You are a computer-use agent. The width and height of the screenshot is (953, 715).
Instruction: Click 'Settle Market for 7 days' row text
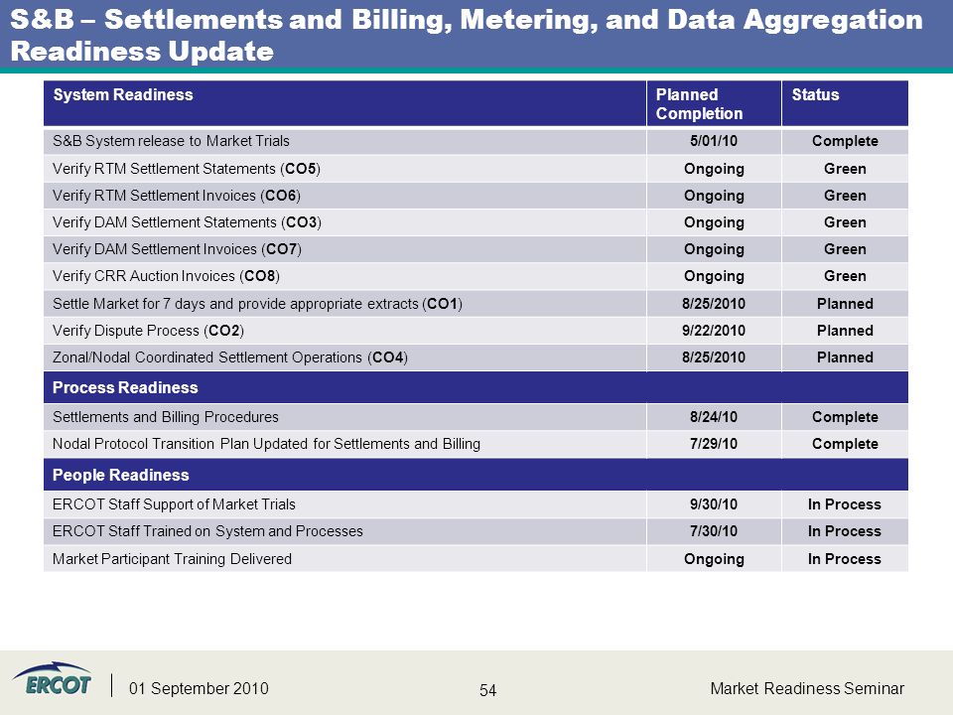click(257, 304)
